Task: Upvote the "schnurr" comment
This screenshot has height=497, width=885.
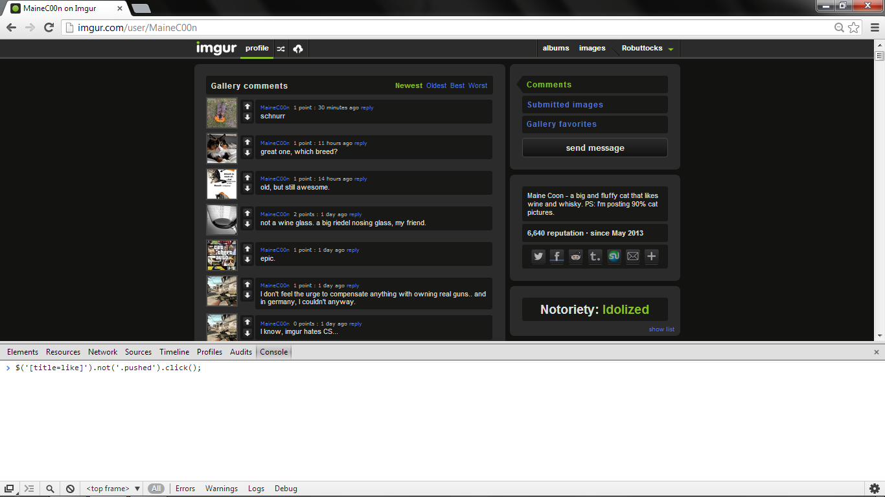Action: (247, 106)
